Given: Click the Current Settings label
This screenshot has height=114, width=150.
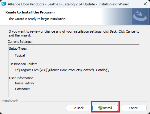Looking at the screenshot, I should (20, 42).
